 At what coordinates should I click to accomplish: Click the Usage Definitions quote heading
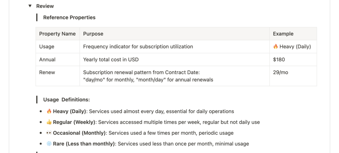point(66,99)
